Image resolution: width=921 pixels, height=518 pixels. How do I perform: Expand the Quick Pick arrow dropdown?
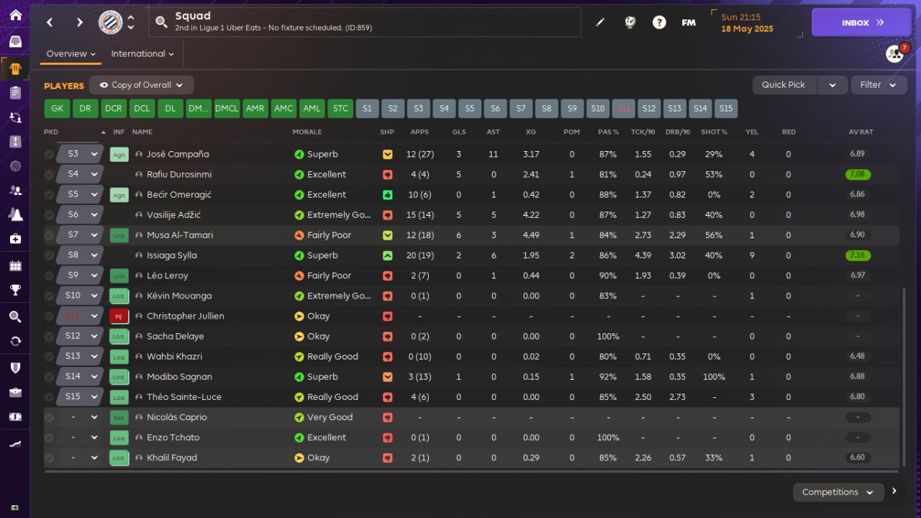[x=832, y=85]
